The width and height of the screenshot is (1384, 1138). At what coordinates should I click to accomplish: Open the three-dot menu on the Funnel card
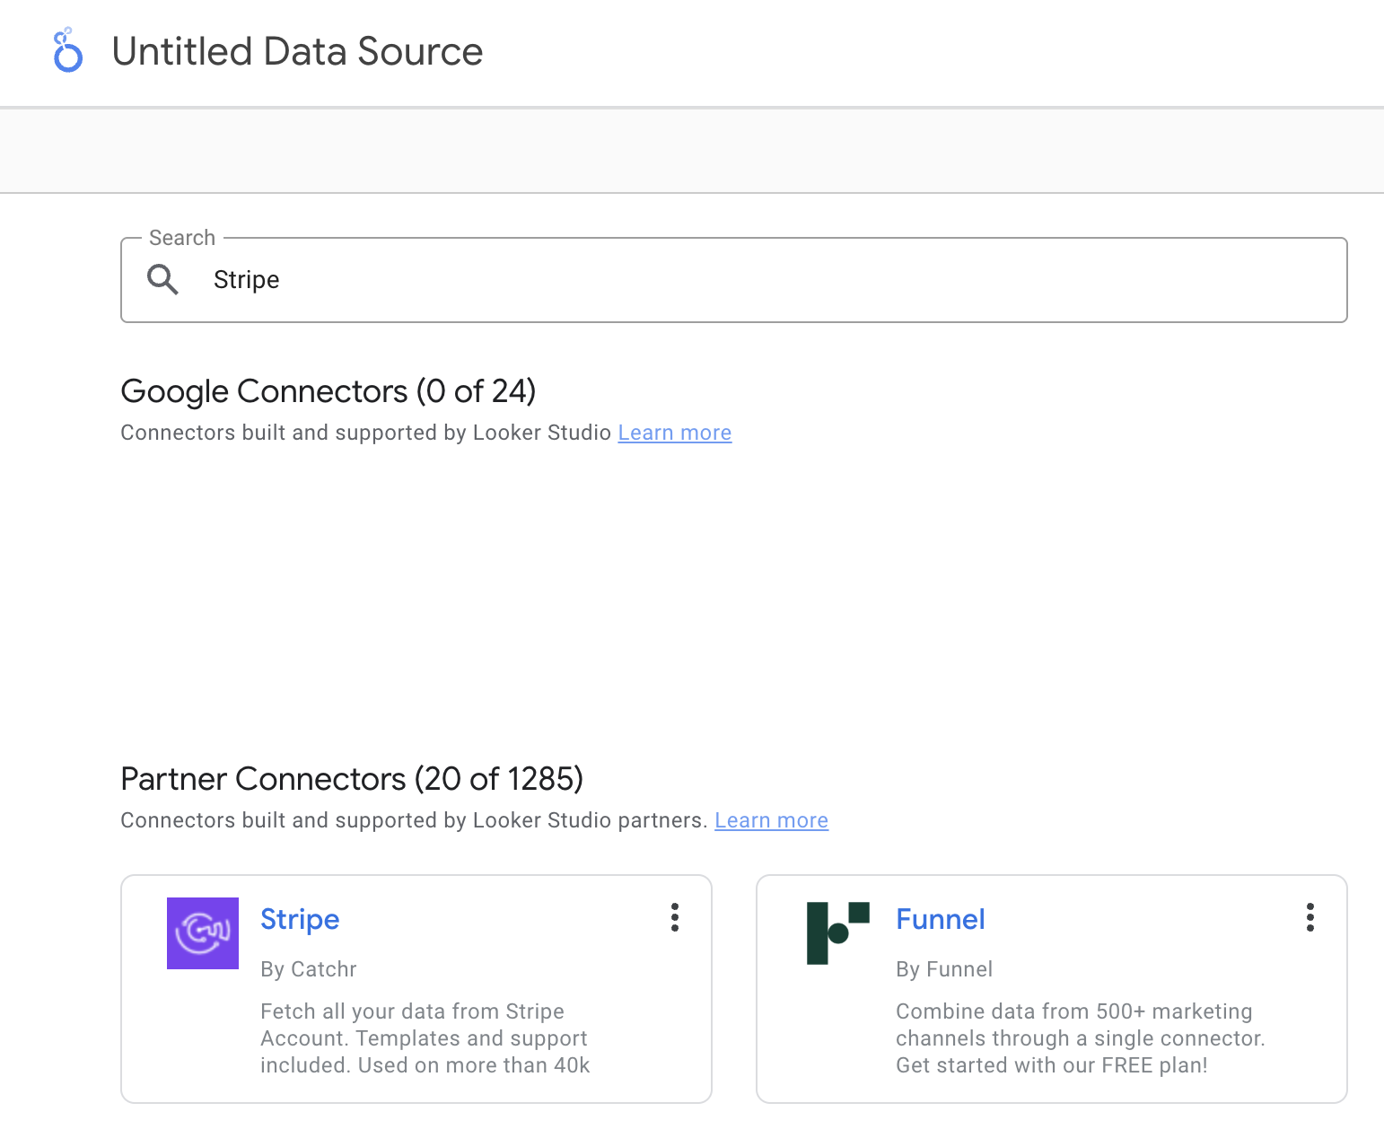1310,917
